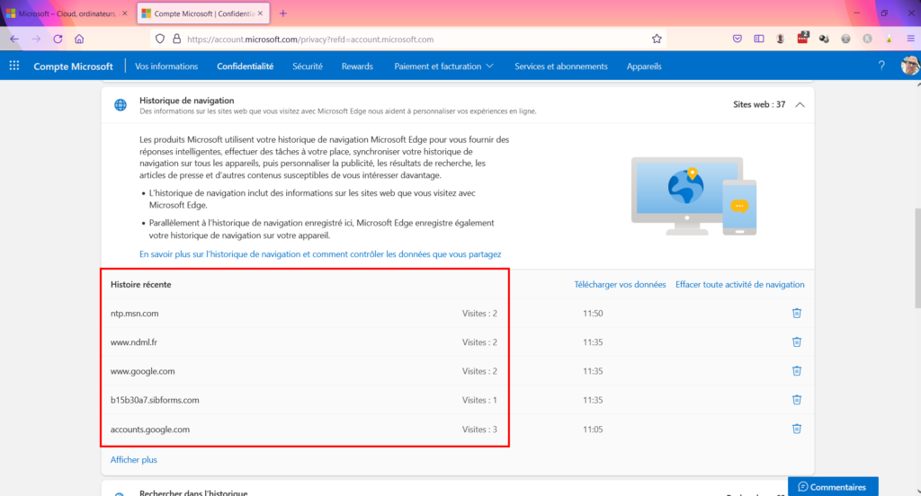Click Effacer toute activité de navigation
The width and height of the screenshot is (921, 496).
(x=739, y=284)
